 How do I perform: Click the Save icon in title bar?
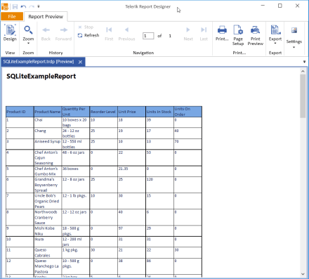tap(15, 6)
